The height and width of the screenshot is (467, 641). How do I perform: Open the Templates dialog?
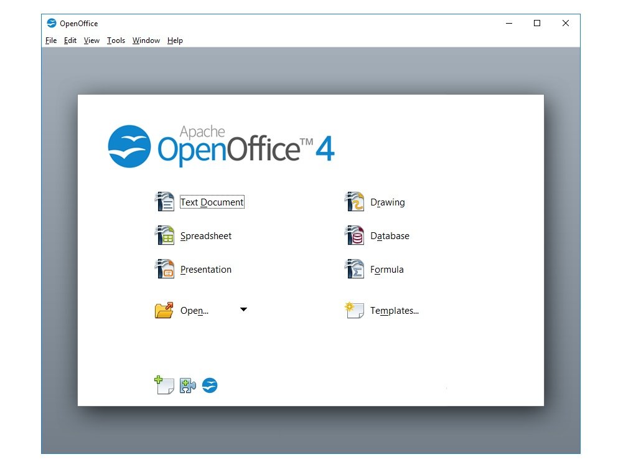coord(394,311)
